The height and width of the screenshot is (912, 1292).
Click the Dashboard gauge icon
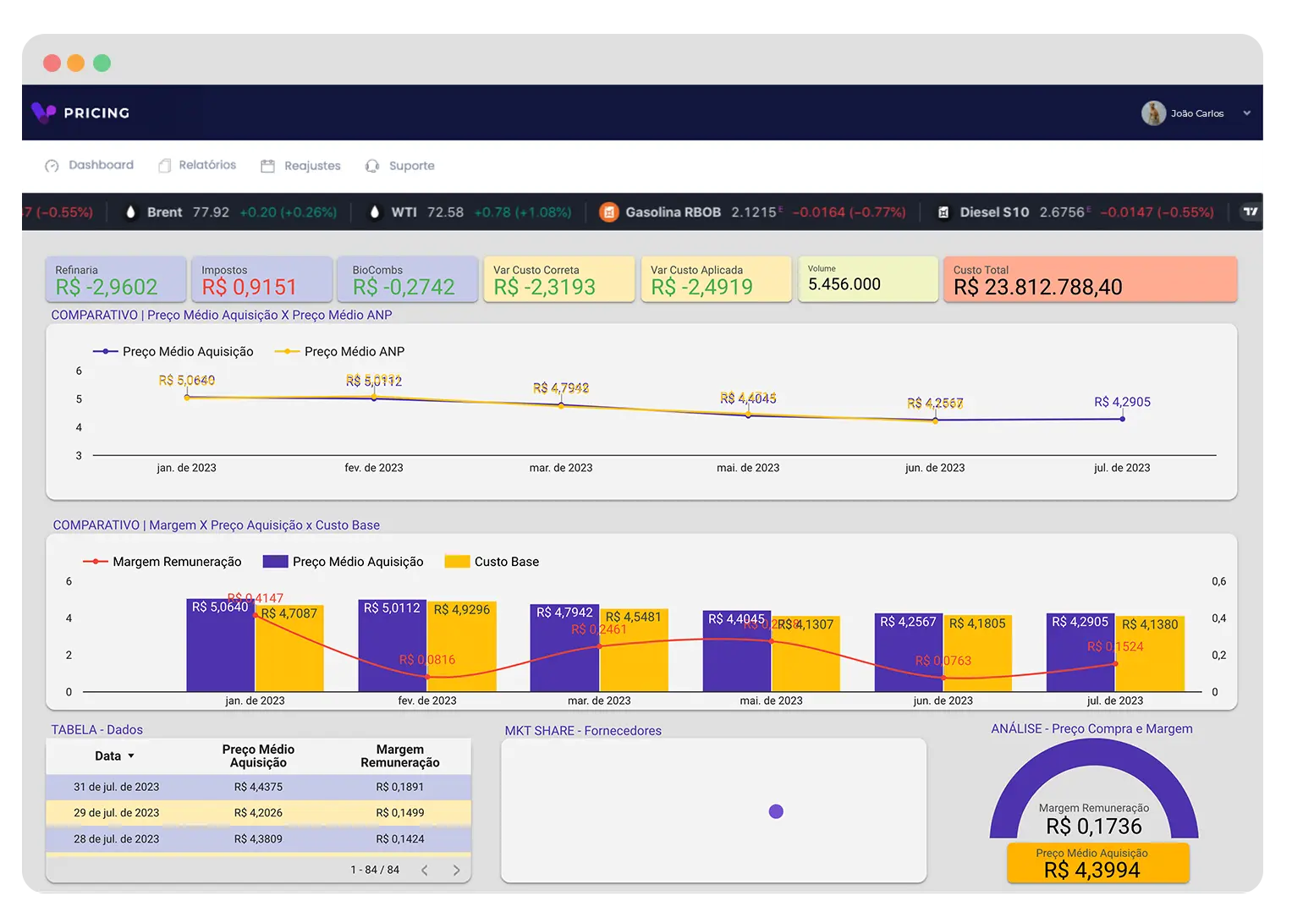coord(52,166)
